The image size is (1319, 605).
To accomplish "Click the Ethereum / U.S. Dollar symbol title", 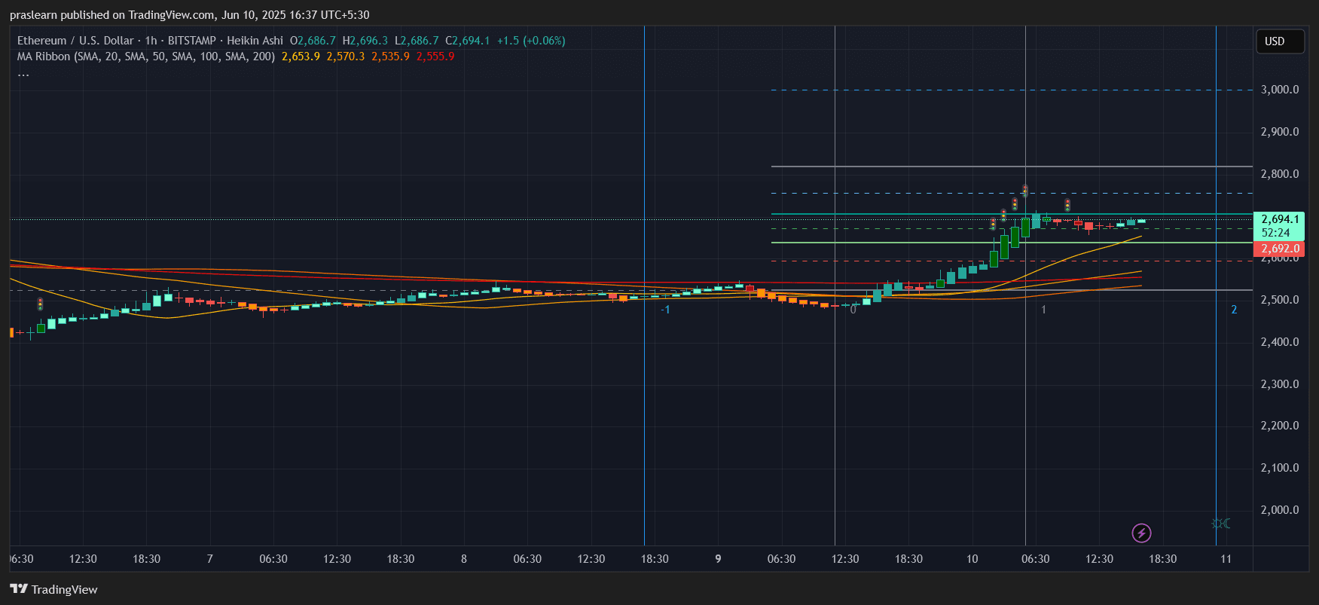I will (x=75, y=41).
